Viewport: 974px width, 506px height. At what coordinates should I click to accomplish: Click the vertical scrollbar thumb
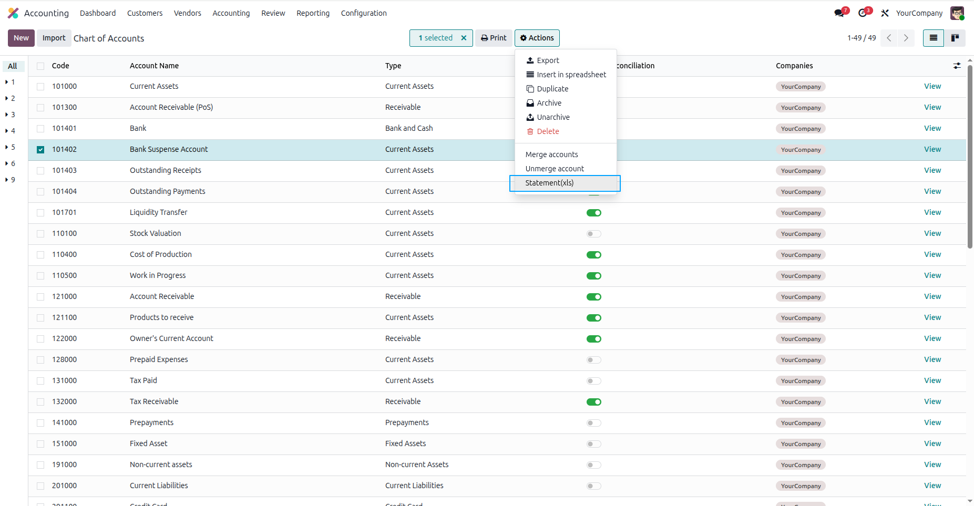pyautogui.click(x=970, y=157)
